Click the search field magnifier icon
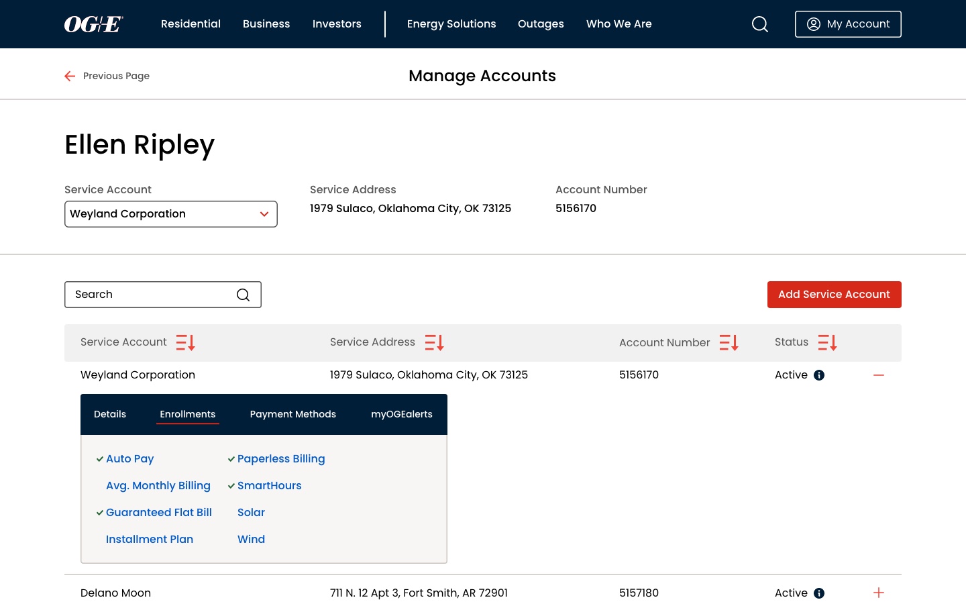The image size is (966, 604). 244,295
